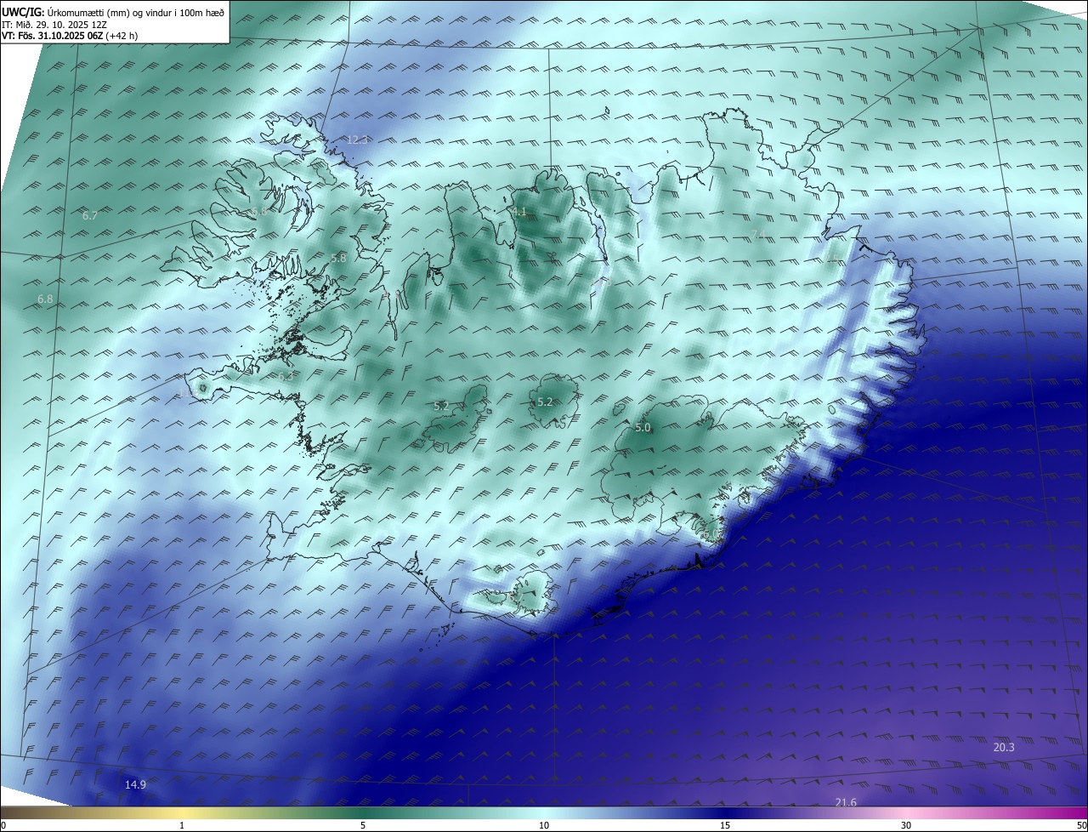Click the map value label 6.7
This screenshot has height=832, width=1088.
click(90, 216)
